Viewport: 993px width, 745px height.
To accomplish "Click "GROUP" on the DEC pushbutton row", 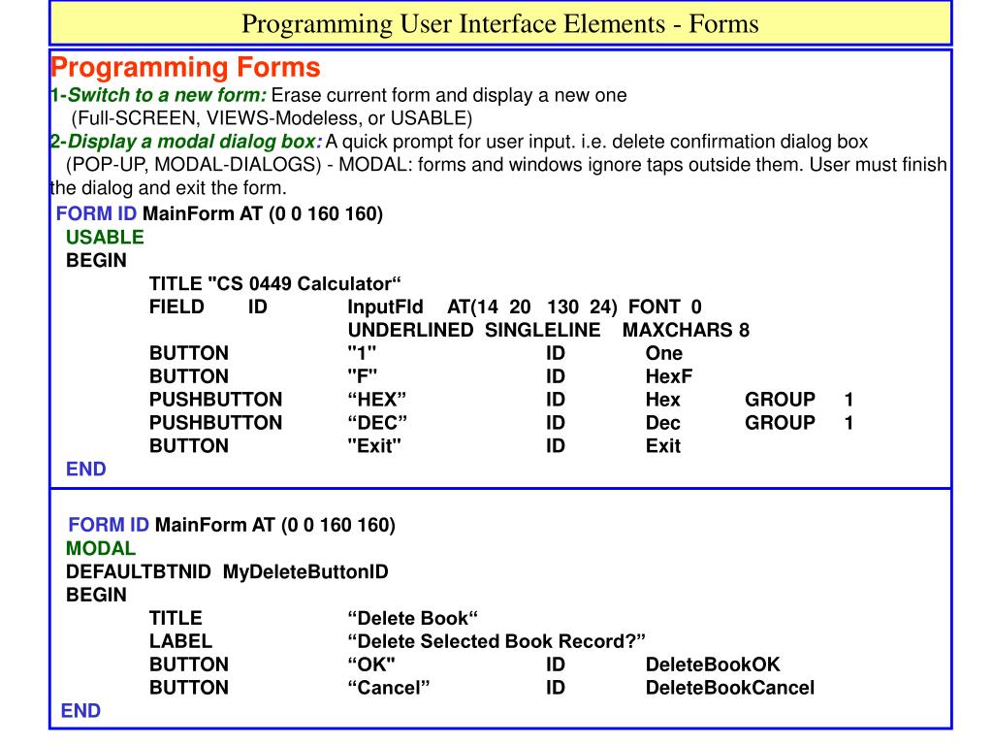I will [x=780, y=423].
